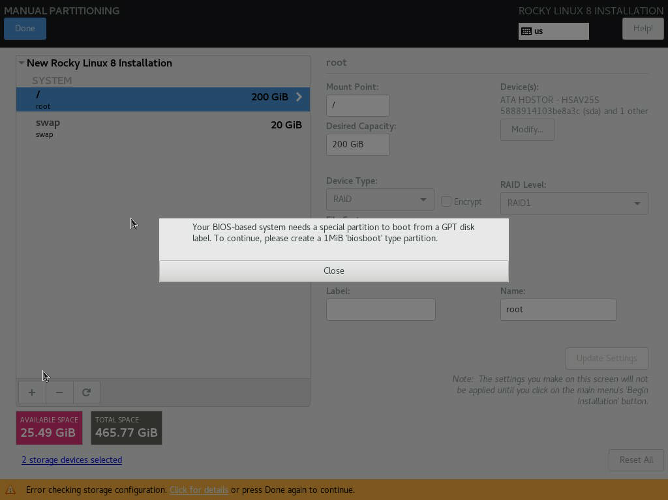Open the RAID Level dropdown
Viewport: 668px width, 500px height.
click(574, 203)
